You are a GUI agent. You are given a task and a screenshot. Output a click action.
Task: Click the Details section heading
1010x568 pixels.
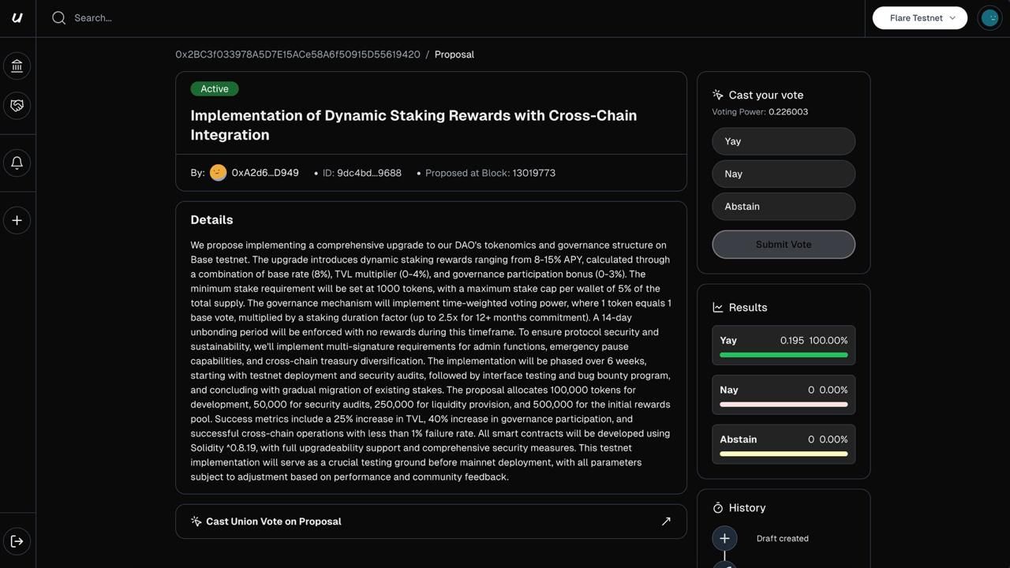click(211, 220)
